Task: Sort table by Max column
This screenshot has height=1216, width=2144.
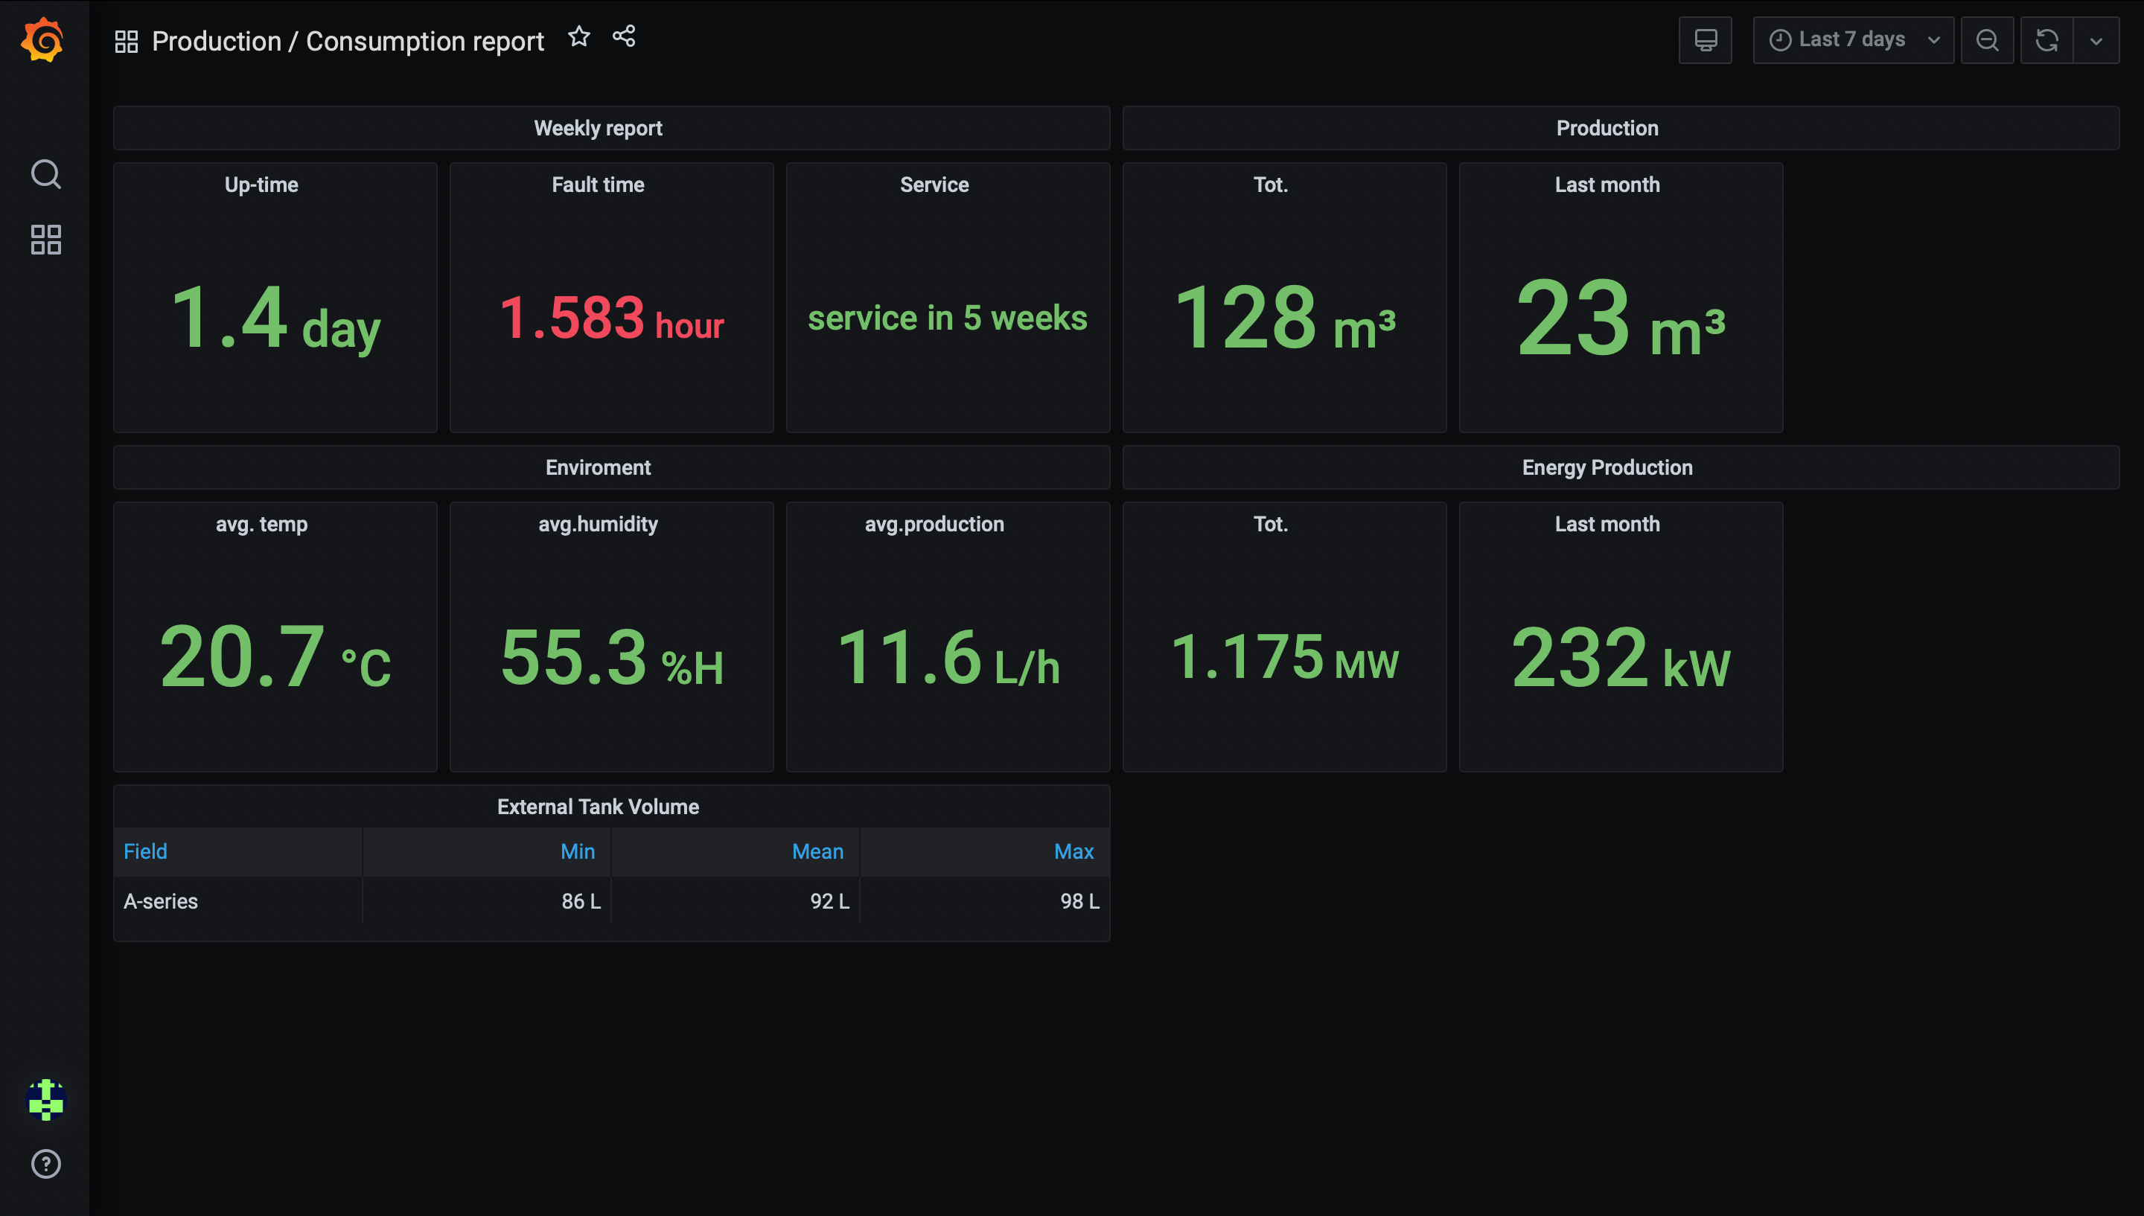Action: point(1073,851)
